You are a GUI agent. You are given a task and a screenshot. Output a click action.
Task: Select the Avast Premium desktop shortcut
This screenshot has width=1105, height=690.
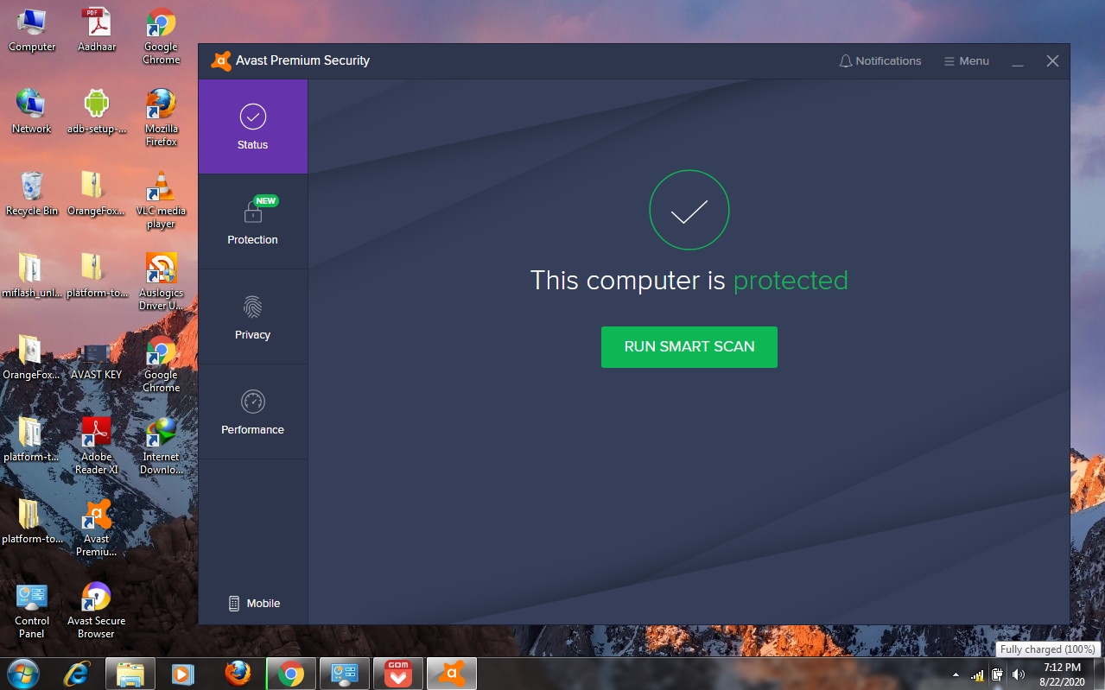click(97, 529)
